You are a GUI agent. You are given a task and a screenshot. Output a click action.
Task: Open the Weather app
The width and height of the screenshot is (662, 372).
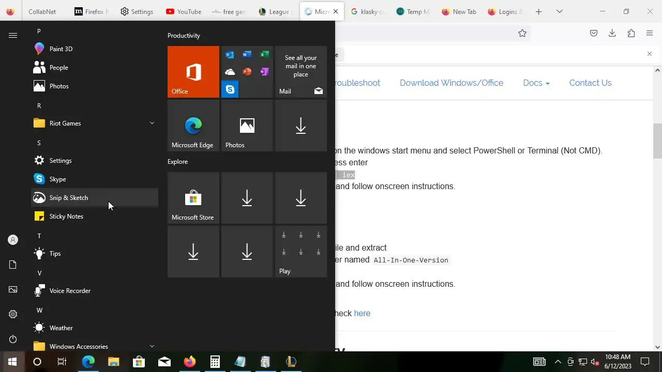coord(95,328)
